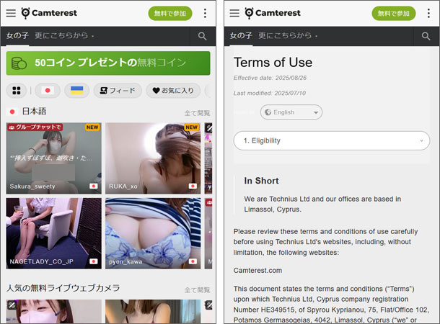Viewport: 440px width, 324px height.
Task: Click the 50コイン プレゼント green banner
Action: click(108, 63)
